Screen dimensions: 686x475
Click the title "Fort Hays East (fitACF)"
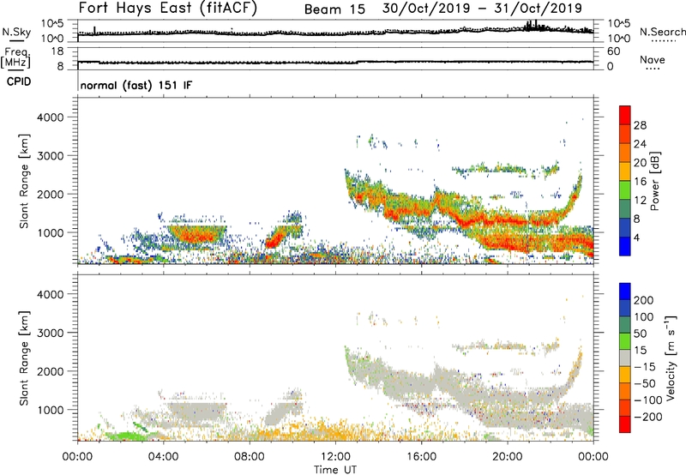168,9
